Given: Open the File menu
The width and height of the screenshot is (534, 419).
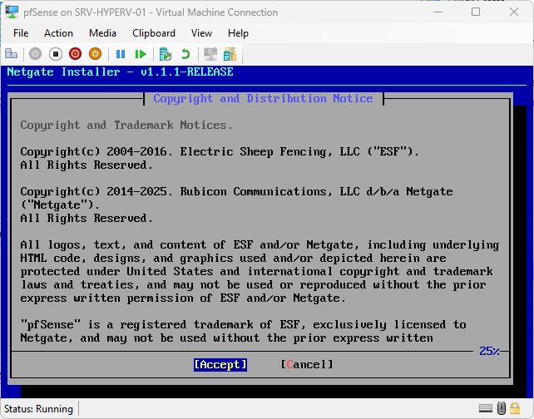Looking at the screenshot, I should click(x=21, y=33).
